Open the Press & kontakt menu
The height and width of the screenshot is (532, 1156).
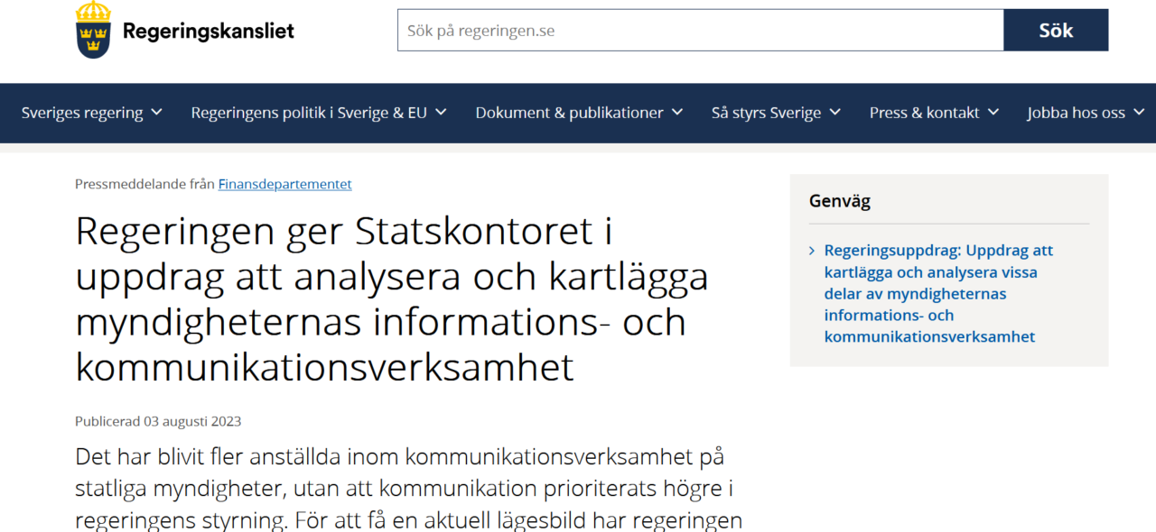point(924,113)
